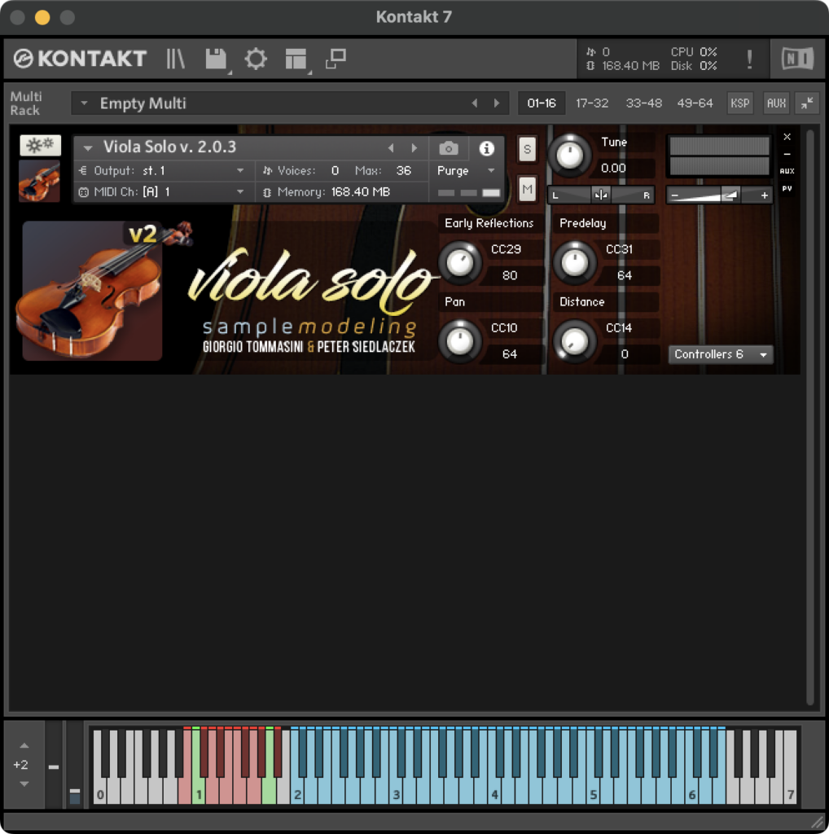Image resolution: width=829 pixels, height=834 pixels.
Task: Select the 17-32 rack page tab
Action: (592, 103)
